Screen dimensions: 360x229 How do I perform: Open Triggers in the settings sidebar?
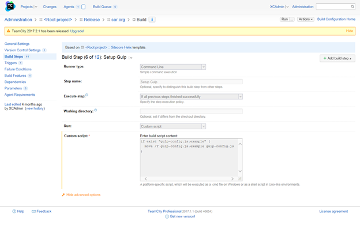click(10, 63)
